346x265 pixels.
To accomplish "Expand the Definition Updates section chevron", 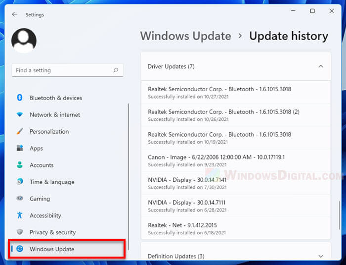I will tap(321, 256).
